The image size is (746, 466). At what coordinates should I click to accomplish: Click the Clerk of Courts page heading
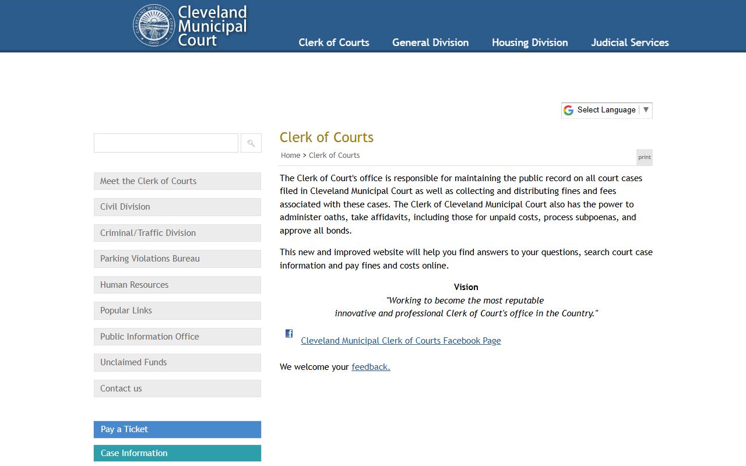coord(326,137)
